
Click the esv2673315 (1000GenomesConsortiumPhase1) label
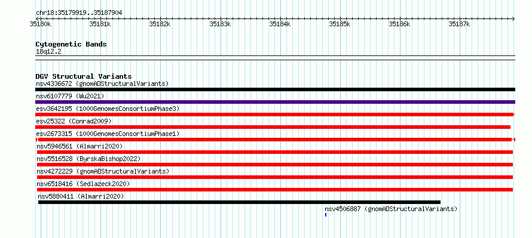click(x=108, y=134)
